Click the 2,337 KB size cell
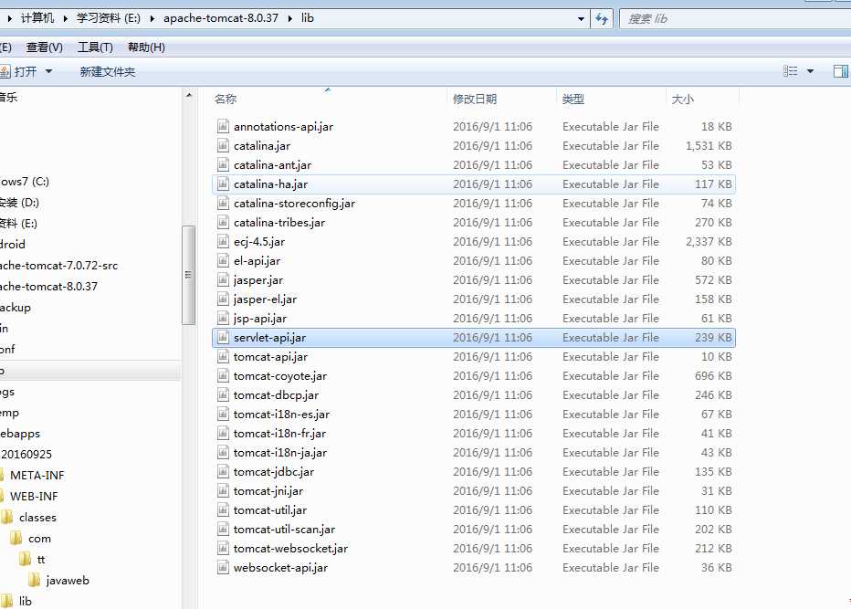Viewport: 851px width, 609px height. click(x=709, y=242)
